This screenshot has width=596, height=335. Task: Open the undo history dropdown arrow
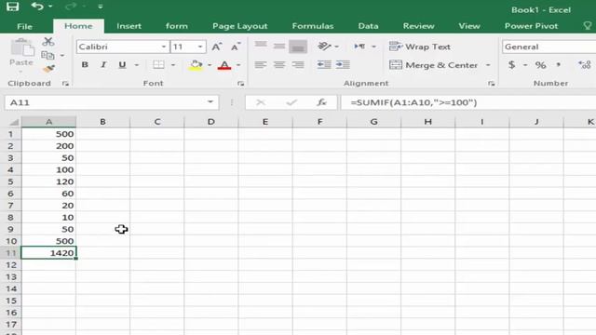[x=50, y=7]
